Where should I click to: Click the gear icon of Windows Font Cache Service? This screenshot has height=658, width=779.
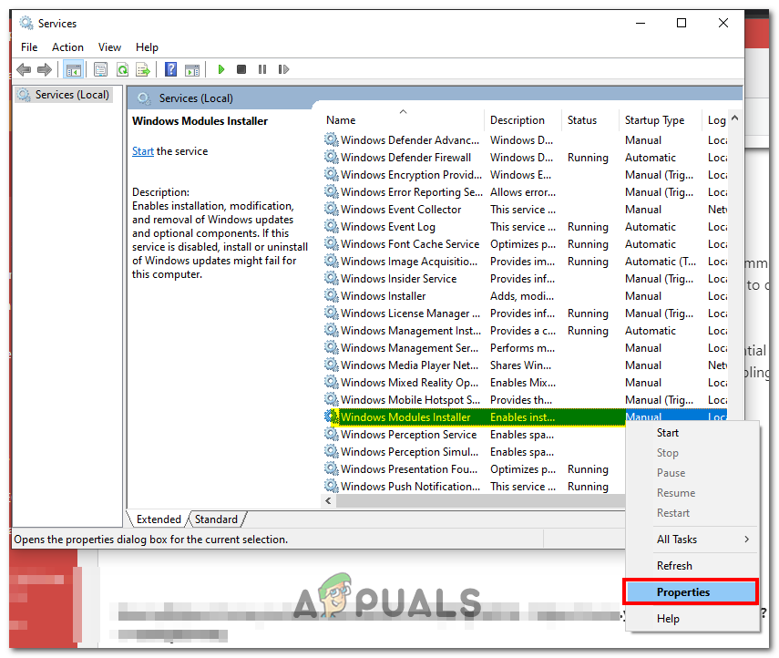[x=332, y=243]
